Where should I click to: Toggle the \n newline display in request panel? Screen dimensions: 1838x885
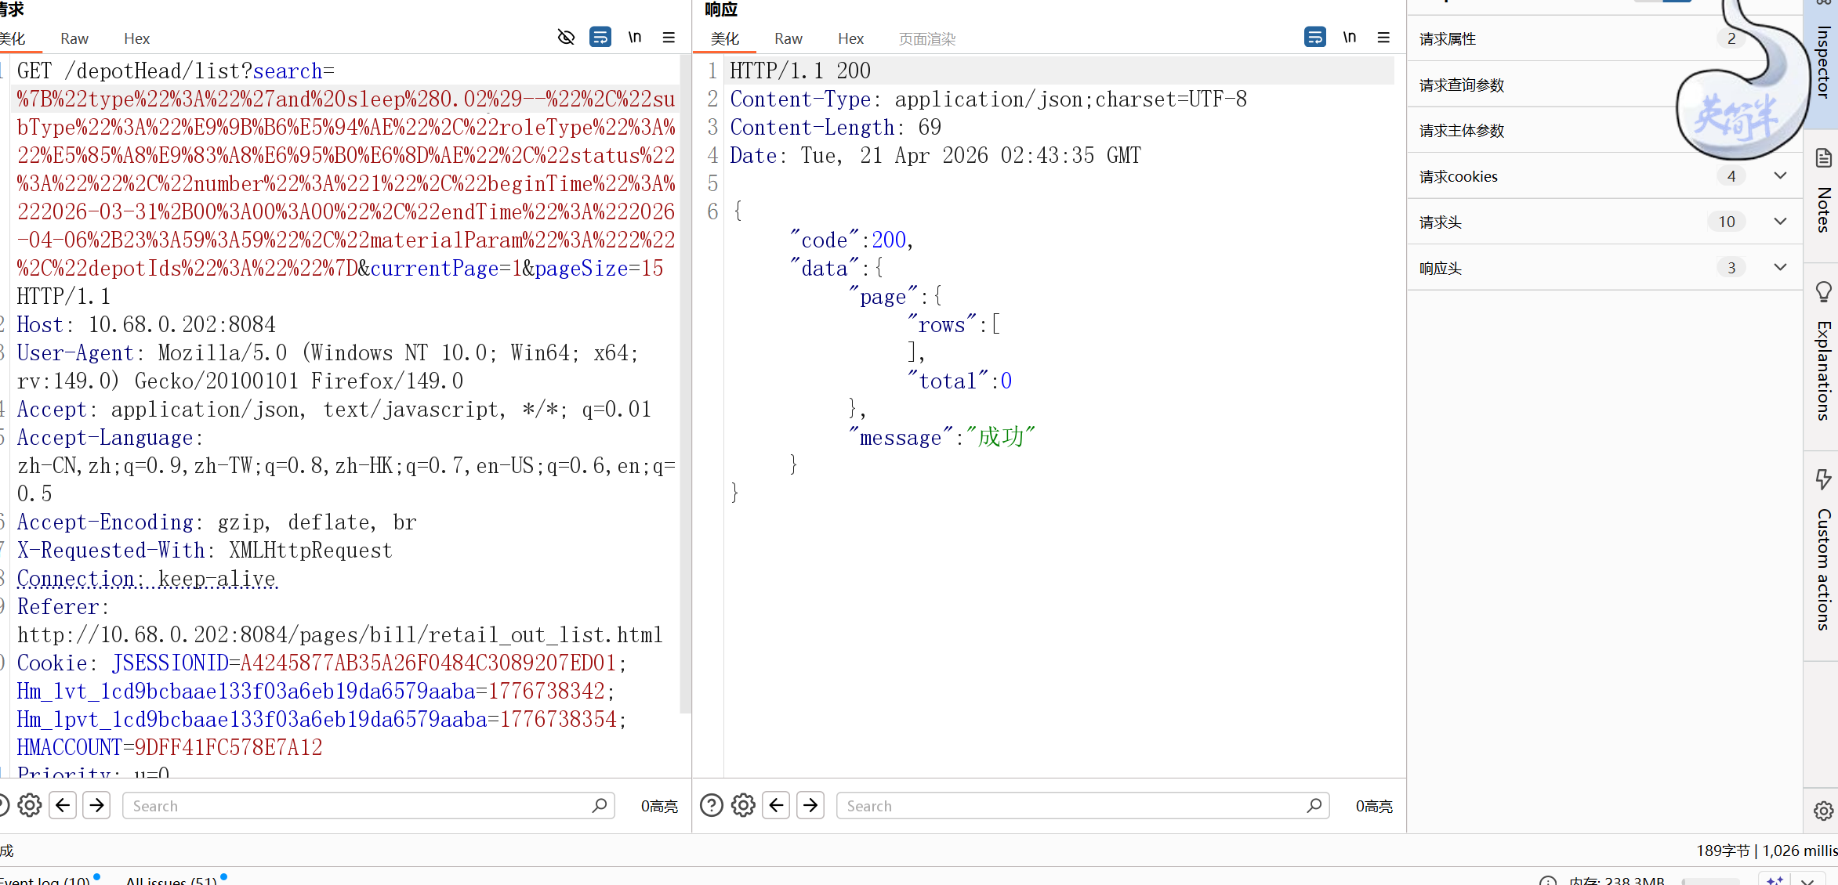[x=635, y=37]
